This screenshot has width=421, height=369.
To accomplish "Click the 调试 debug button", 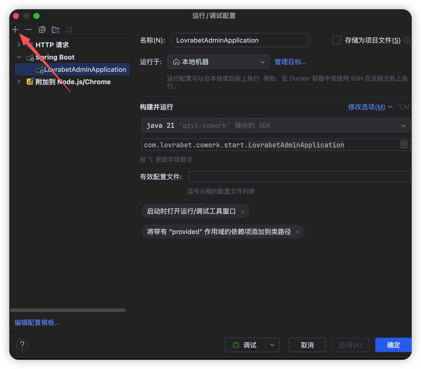I will (x=245, y=345).
